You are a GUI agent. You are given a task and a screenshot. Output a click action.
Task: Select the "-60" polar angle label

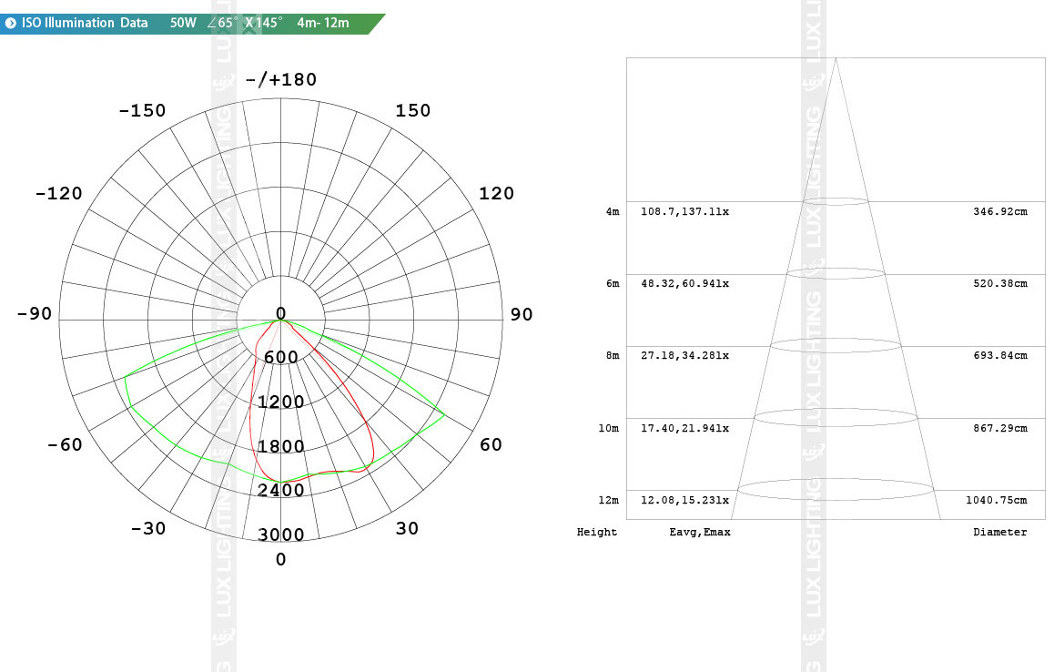tap(65, 444)
